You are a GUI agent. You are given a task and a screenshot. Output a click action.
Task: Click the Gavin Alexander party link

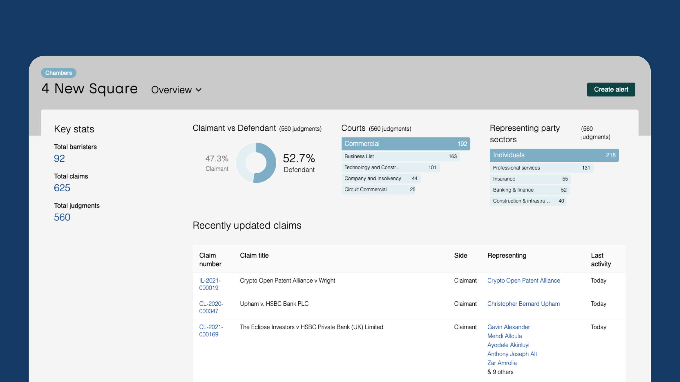[x=508, y=327]
